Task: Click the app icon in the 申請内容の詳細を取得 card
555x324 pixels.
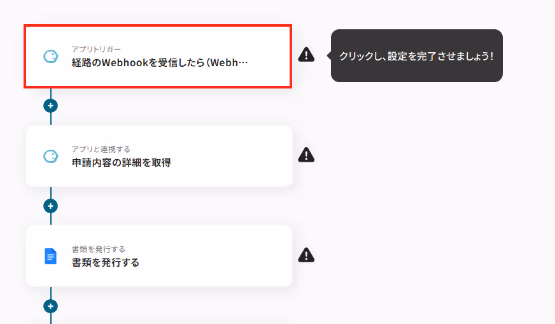Action: pyautogui.click(x=51, y=156)
